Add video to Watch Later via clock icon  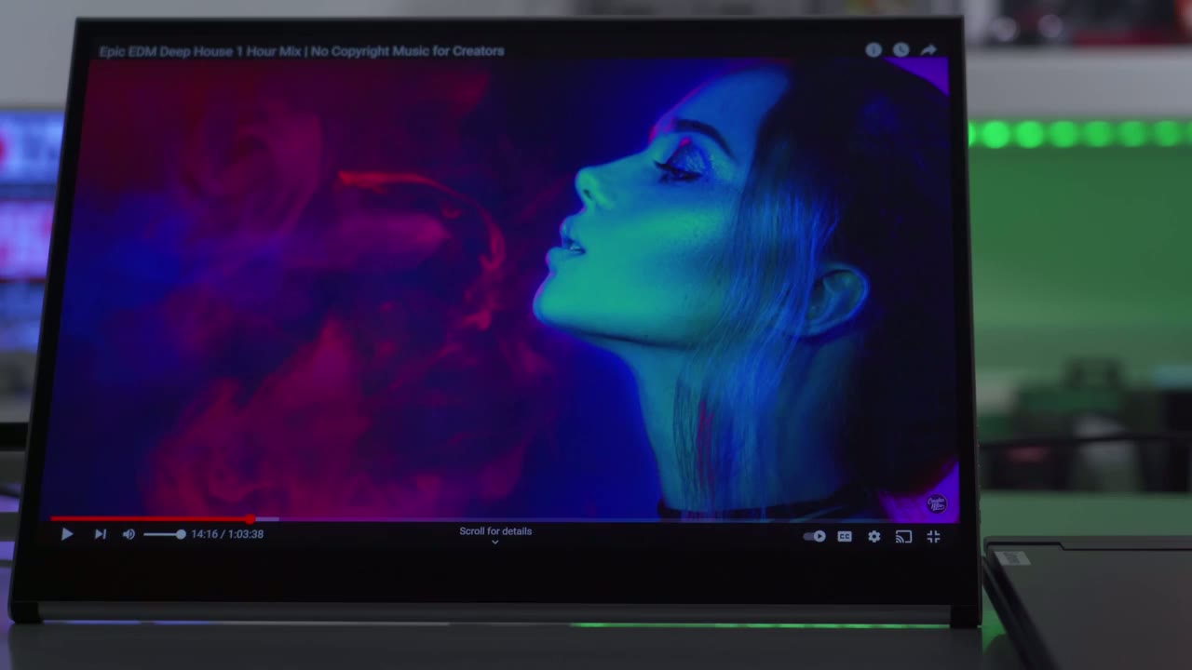tap(901, 50)
